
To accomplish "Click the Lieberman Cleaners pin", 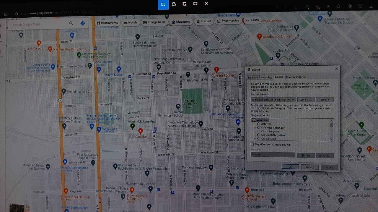I will coord(151,189).
